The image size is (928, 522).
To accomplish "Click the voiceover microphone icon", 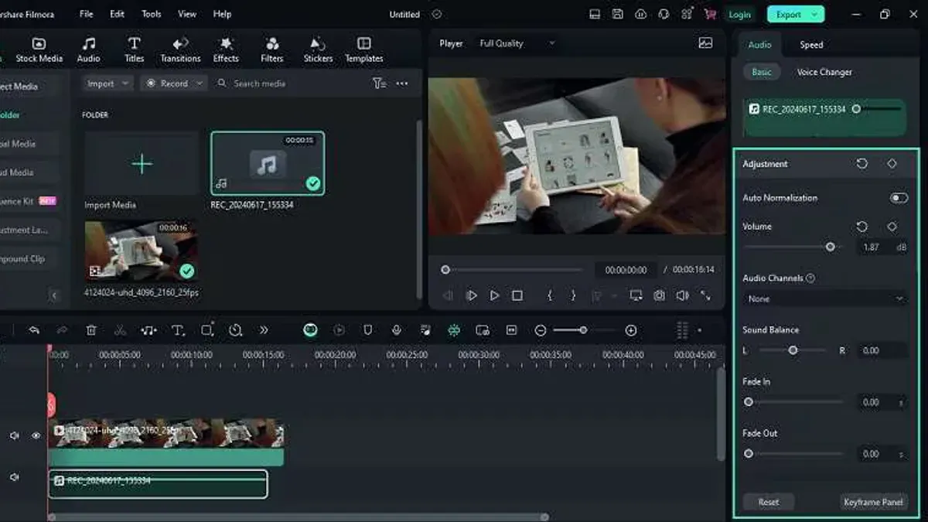I will [396, 330].
